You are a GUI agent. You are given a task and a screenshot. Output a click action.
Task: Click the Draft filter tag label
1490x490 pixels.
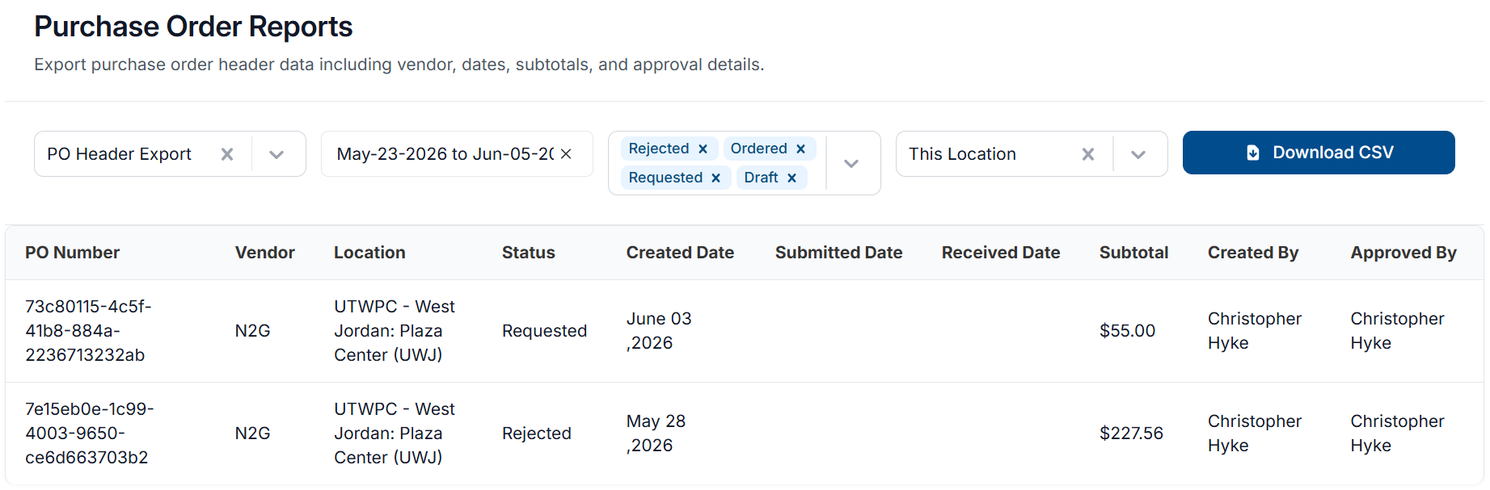click(761, 178)
